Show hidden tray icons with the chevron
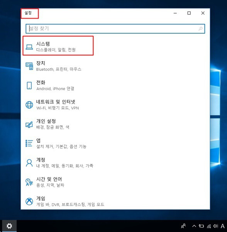 (194, 226)
